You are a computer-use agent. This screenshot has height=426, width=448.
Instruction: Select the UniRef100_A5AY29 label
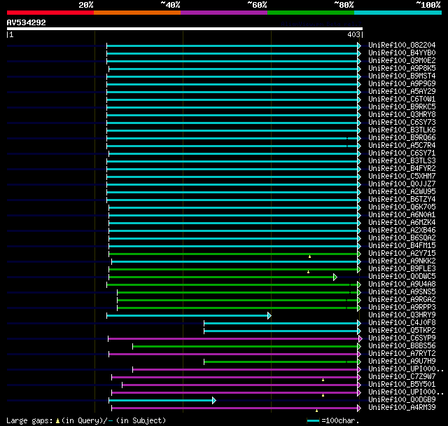point(402,92)
